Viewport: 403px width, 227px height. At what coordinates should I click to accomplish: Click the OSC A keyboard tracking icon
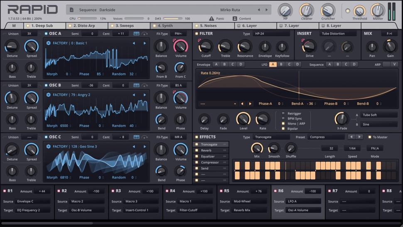click(x=136, y=33)
